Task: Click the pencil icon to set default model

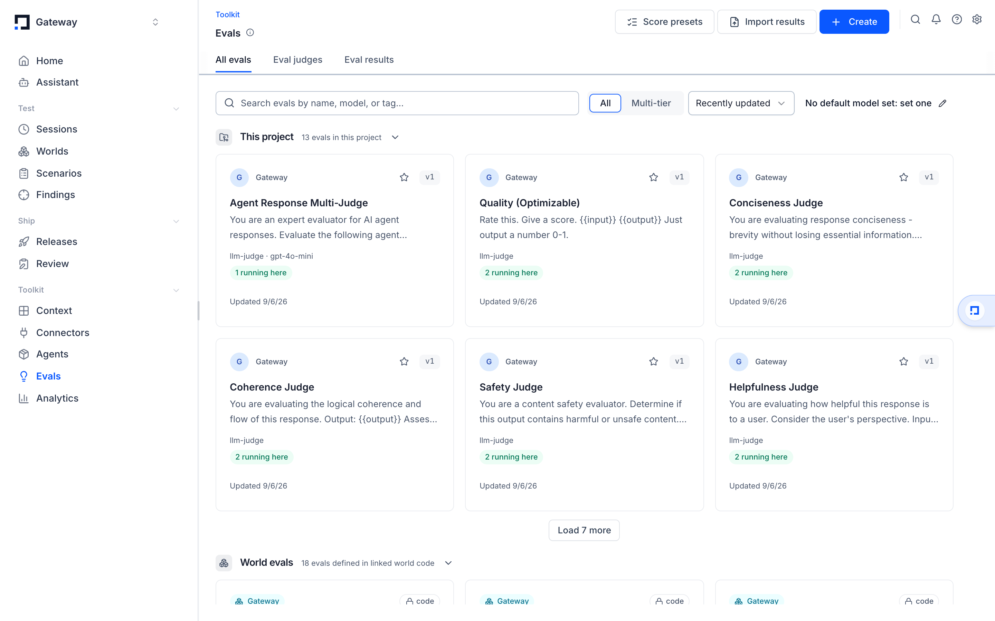Action: coord(943,103)
